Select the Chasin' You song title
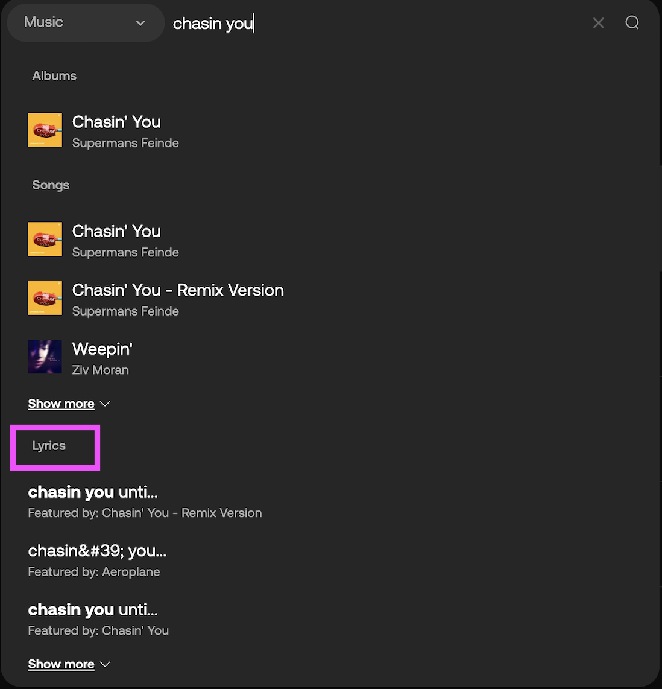The image size is (662, 689). (116, 232)
